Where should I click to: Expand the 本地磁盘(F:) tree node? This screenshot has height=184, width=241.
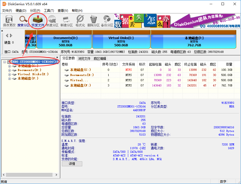9,79
